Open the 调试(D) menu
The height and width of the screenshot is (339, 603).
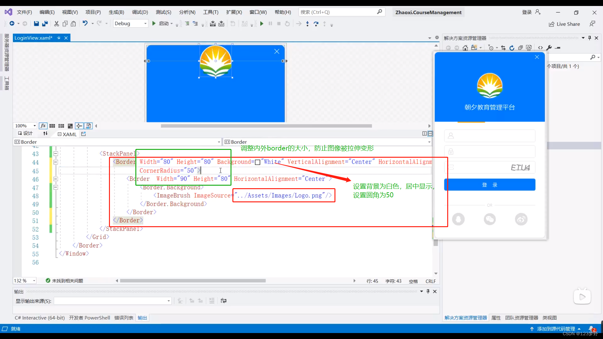tap(140, 12)
